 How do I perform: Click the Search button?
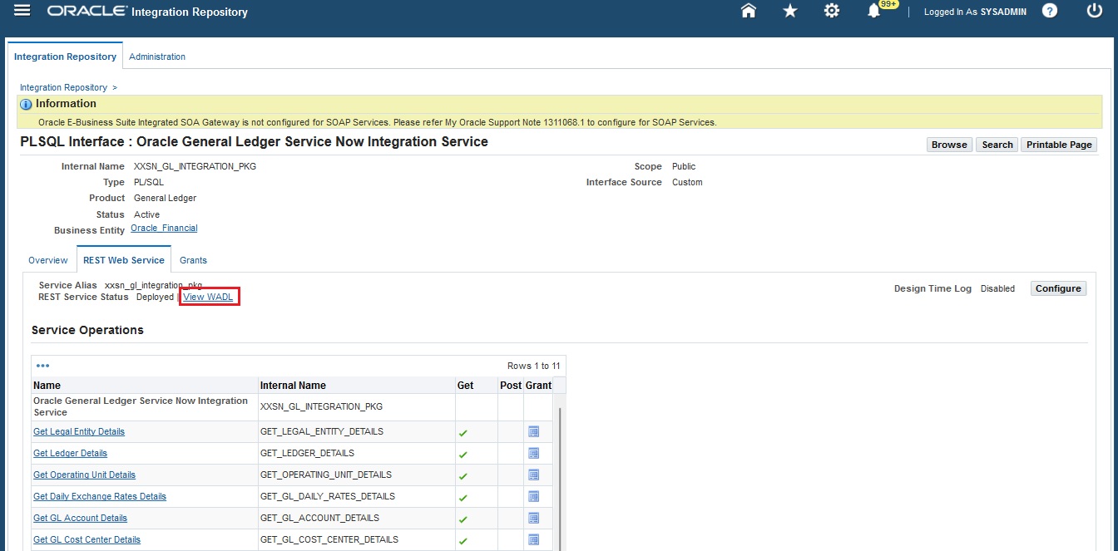click(x=997, y=145)
